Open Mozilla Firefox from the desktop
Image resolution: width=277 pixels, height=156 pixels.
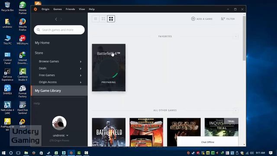pos(23,25)
